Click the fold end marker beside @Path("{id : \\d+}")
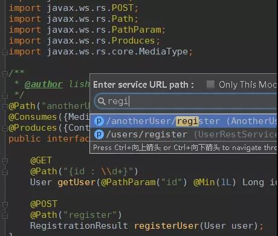The width and height of the screenshot is (278, 236). [5, 172]
